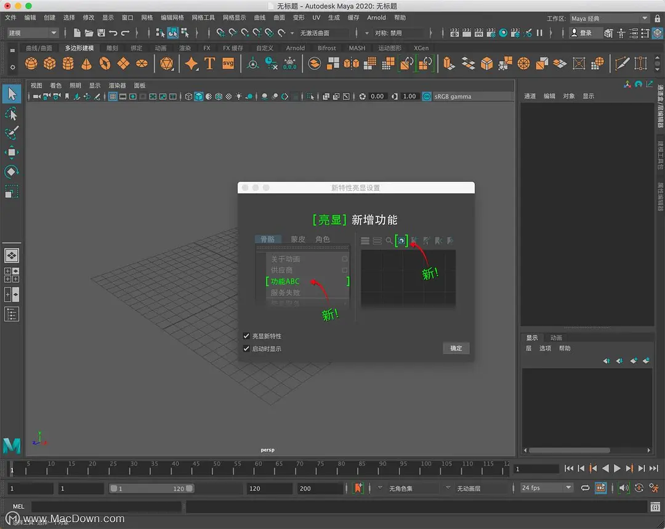
Task: Play the animation forward
Action: pyautogui.click(x=617, y=469)
